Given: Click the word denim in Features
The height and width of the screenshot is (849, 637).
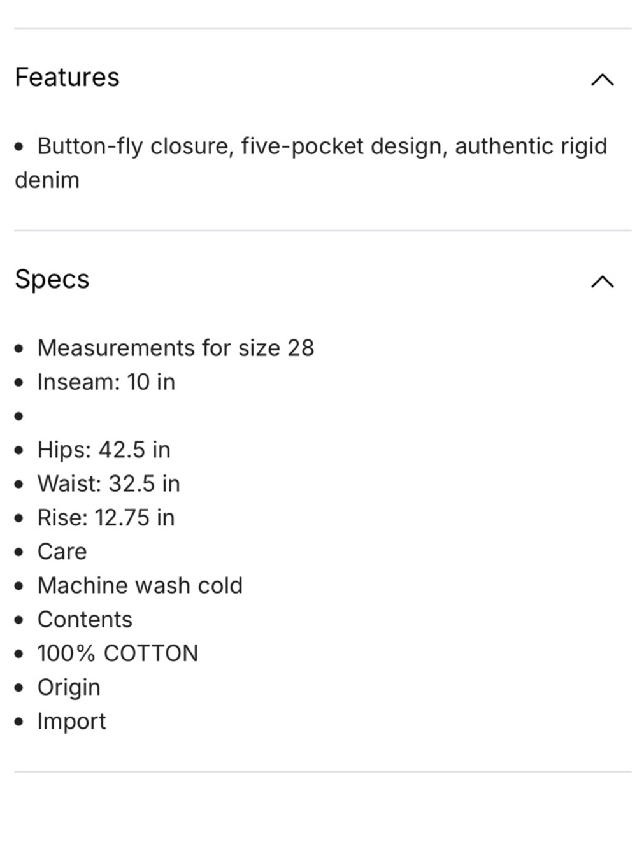Looking at the screenshot, I should [47, 180].
